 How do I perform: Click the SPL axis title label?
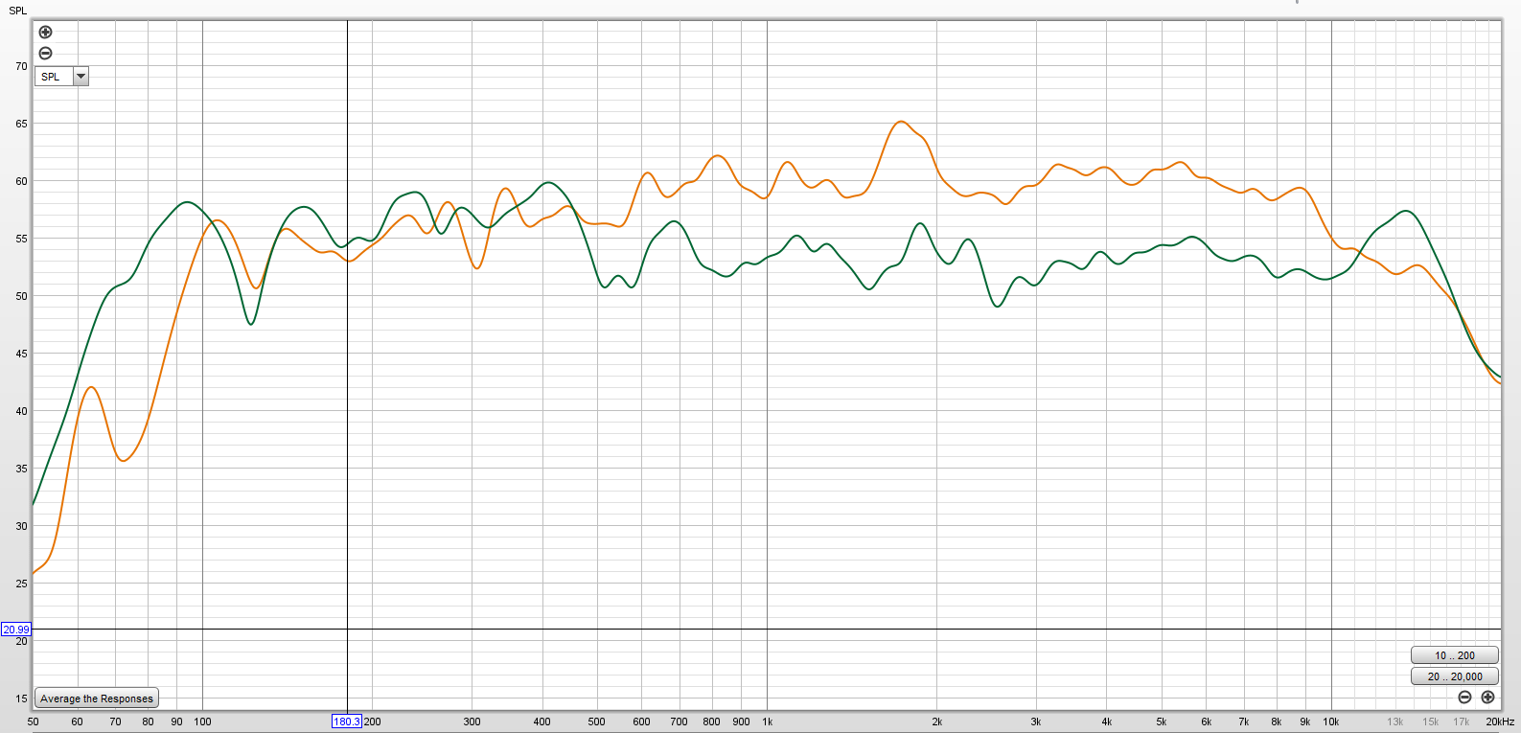click(x=17, y=11)
